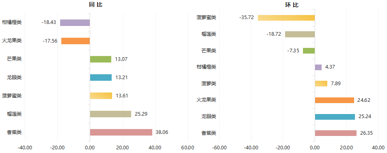Click the green 芒果类 bar showing 13.07
The height and width of the screenshot is (153, 387).
click(x=101, y=59)
